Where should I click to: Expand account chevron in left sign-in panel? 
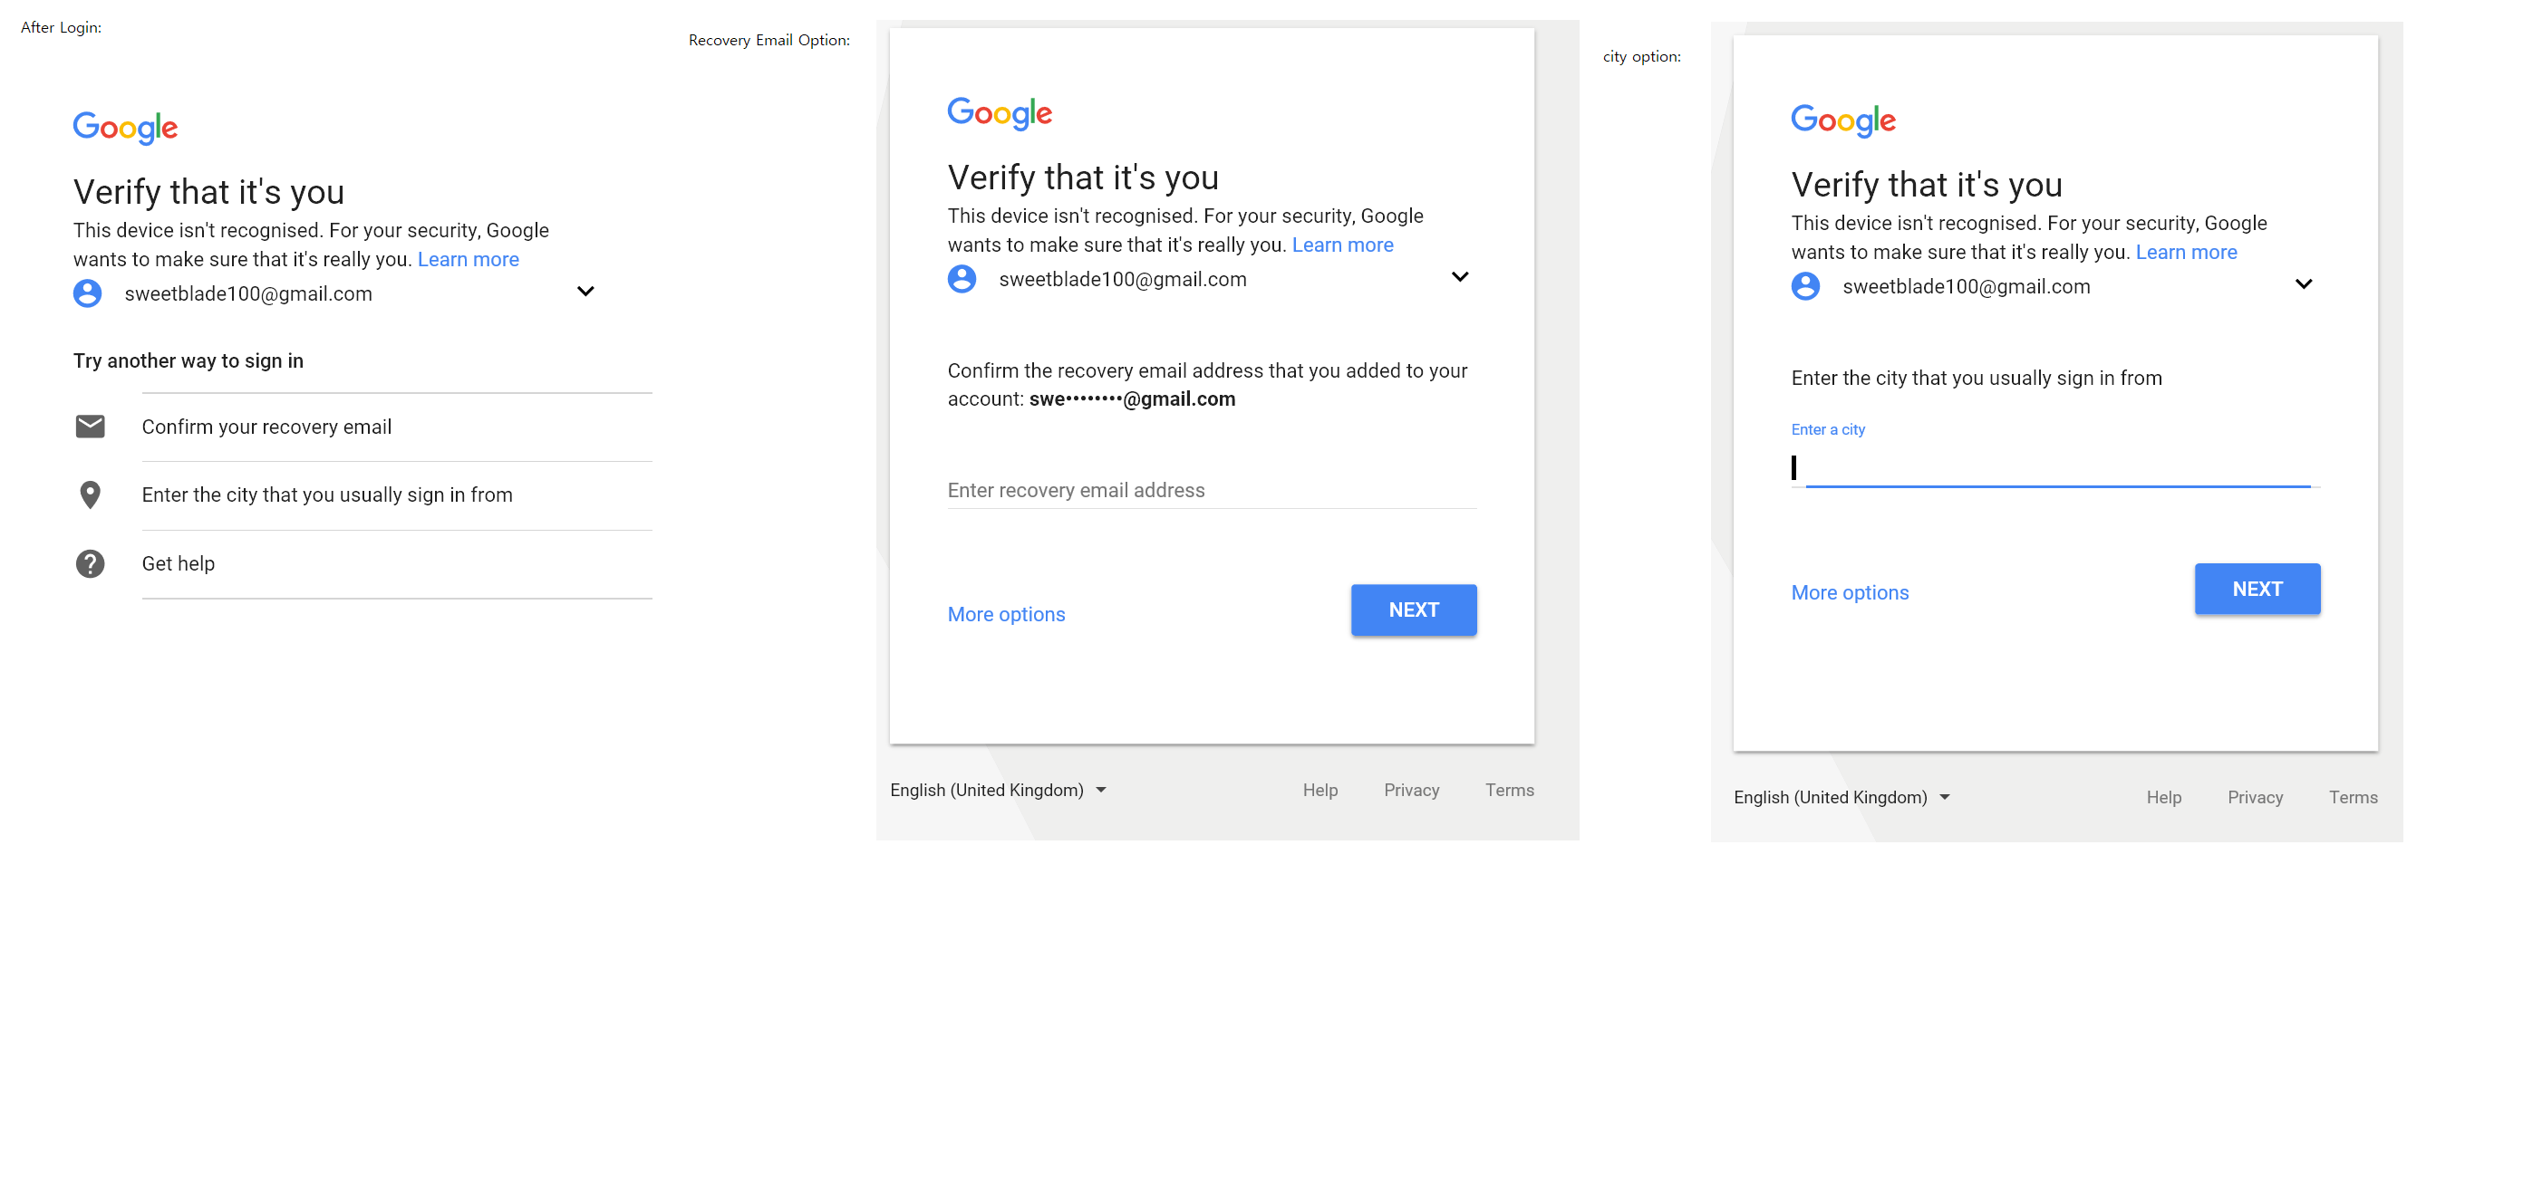(585, 292)
